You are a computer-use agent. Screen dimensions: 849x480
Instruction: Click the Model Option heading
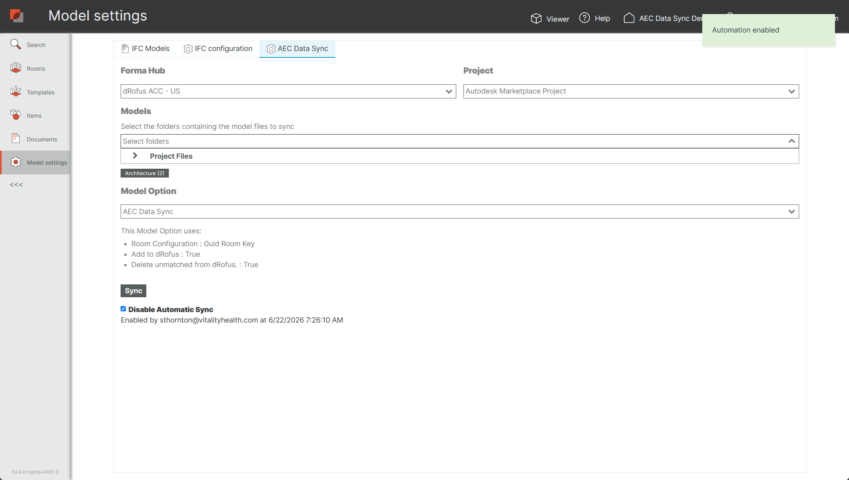(x=148, y=191)
